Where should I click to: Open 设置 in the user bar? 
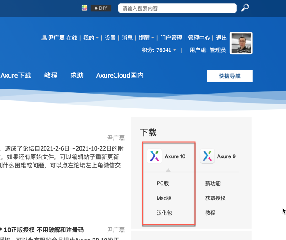pyautogui.click(x=110, y=38)
